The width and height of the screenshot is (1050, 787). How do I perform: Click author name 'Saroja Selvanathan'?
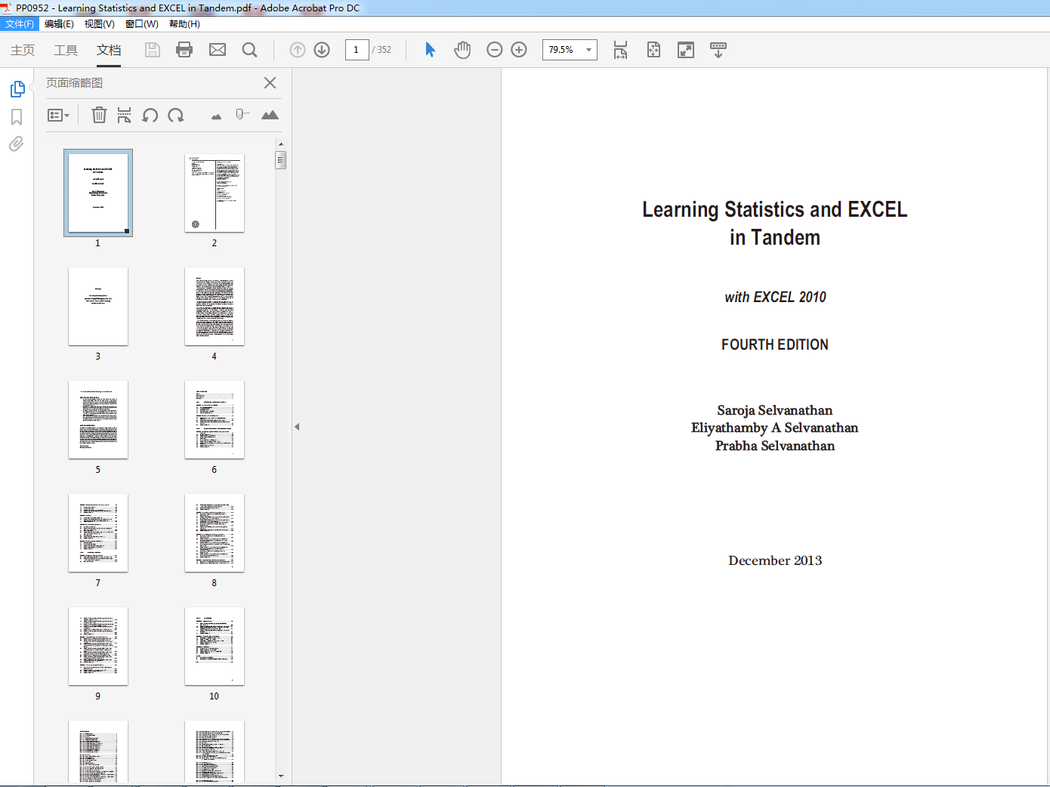click(x=775, y=410)
